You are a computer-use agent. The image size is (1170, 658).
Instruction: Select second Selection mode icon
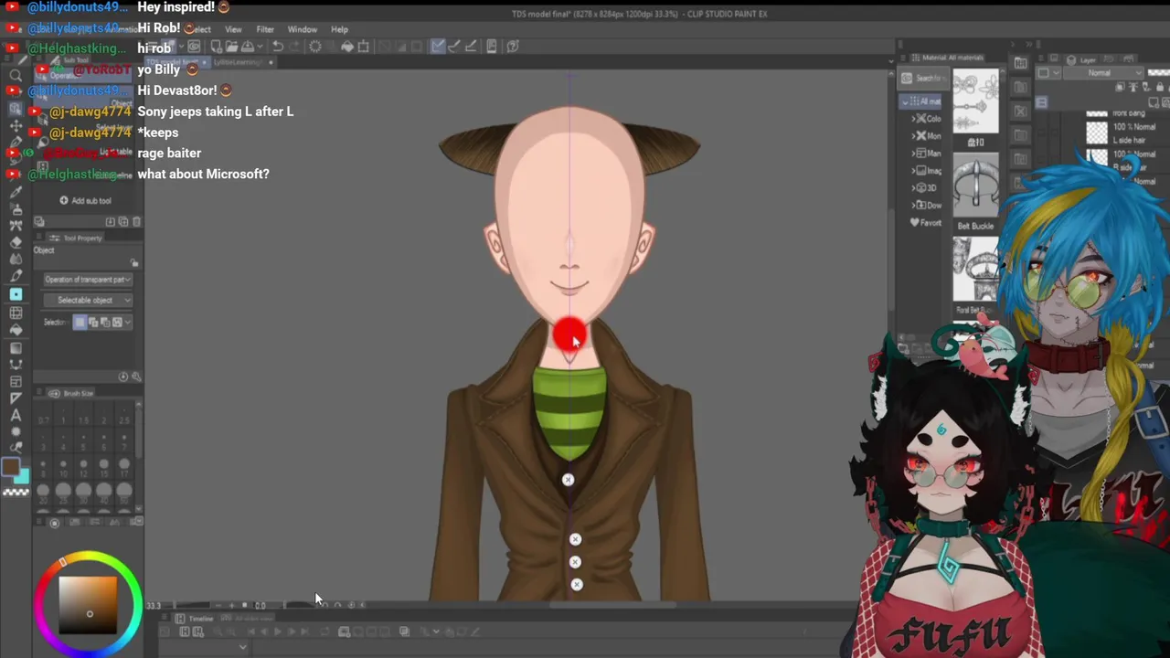(92, 322)
